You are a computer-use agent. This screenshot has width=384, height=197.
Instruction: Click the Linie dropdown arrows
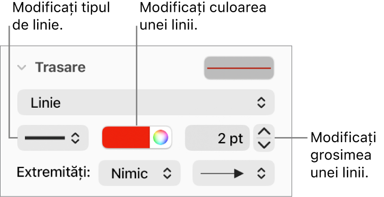click(261, 103)
